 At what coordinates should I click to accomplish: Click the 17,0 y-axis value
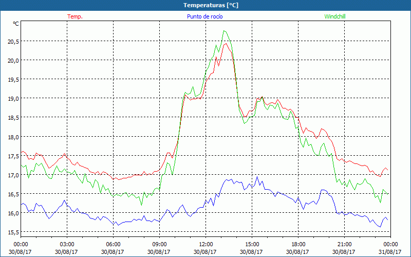point(13,175)
